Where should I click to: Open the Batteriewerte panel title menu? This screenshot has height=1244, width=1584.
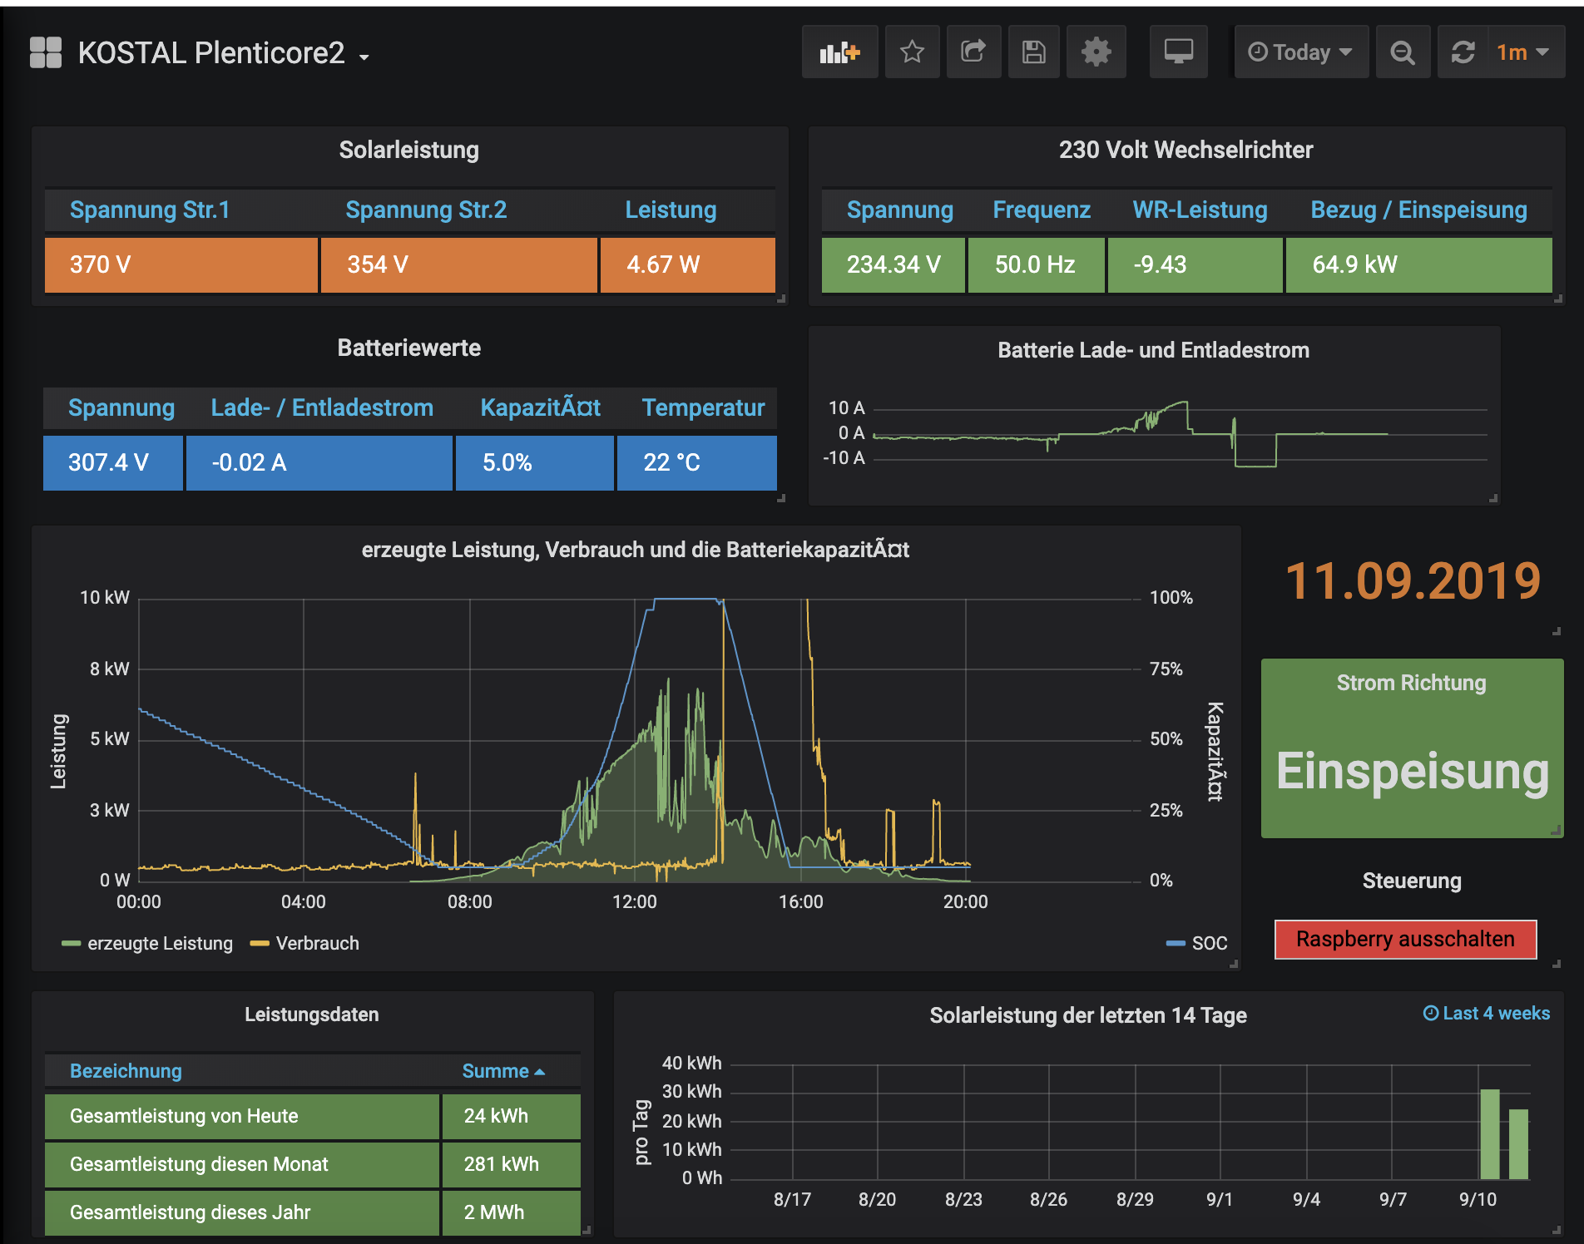[408, 348]
